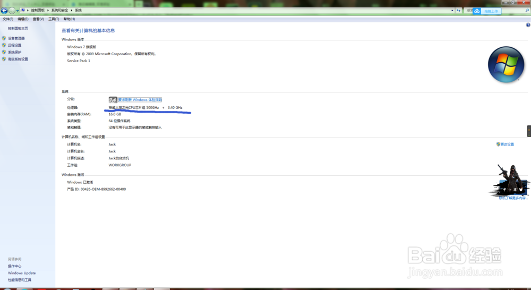The image size is (531, 290).
Task: Click the genuine software image with soldier
Action: 510,180
